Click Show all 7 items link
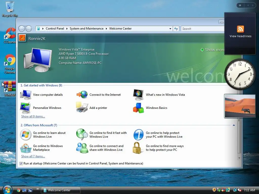Screen dimensions: 259x194 (33, 156)
